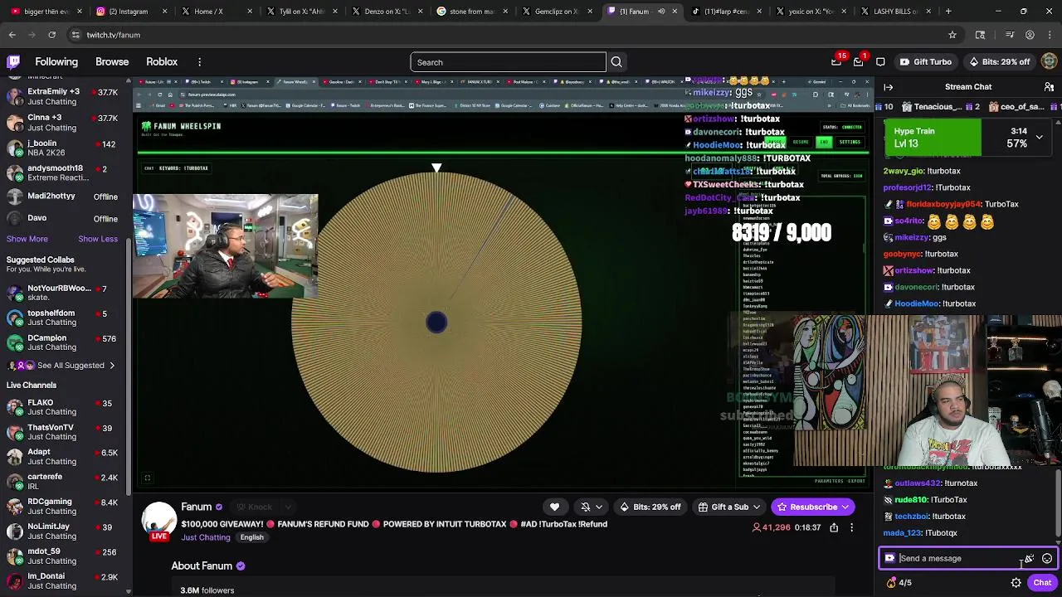Click the English language tag
The width and height of the screenshot is (1062, 597).
coord(251,537)
